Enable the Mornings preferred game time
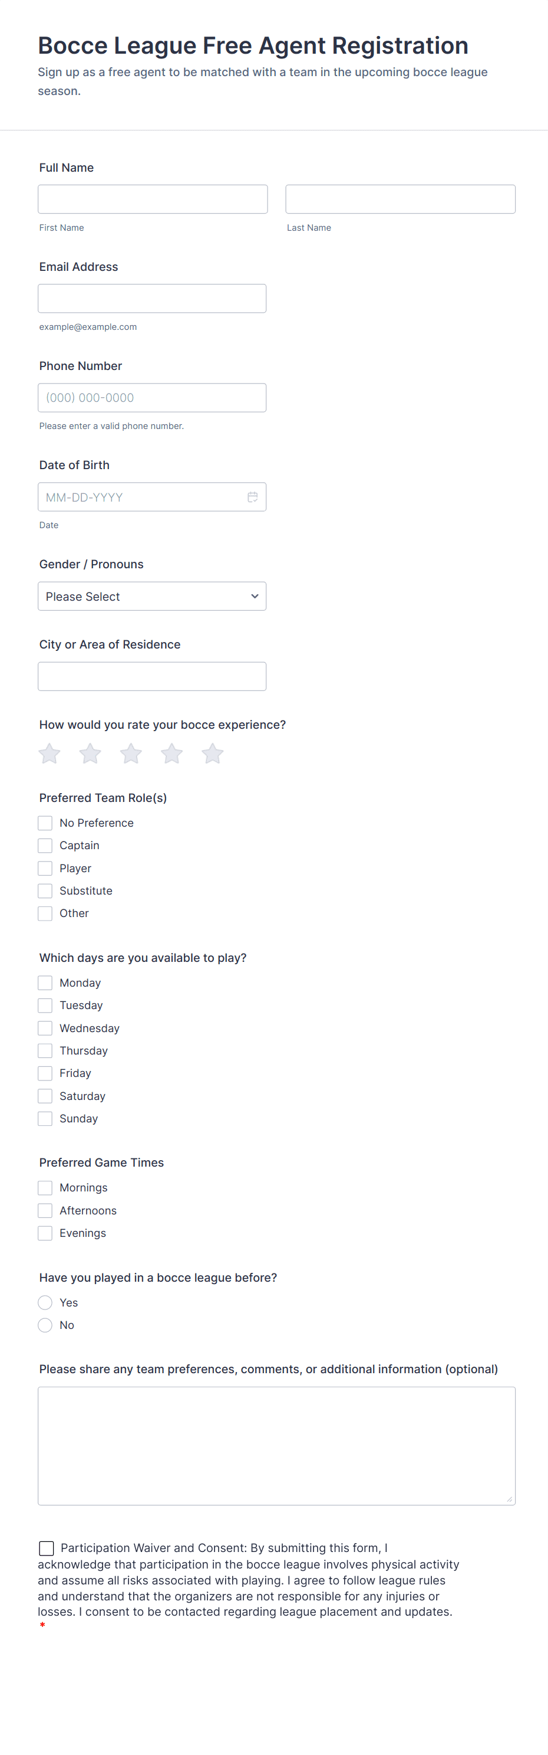The height and width of the screenshot is (1755, 548). click(45, 1187)
